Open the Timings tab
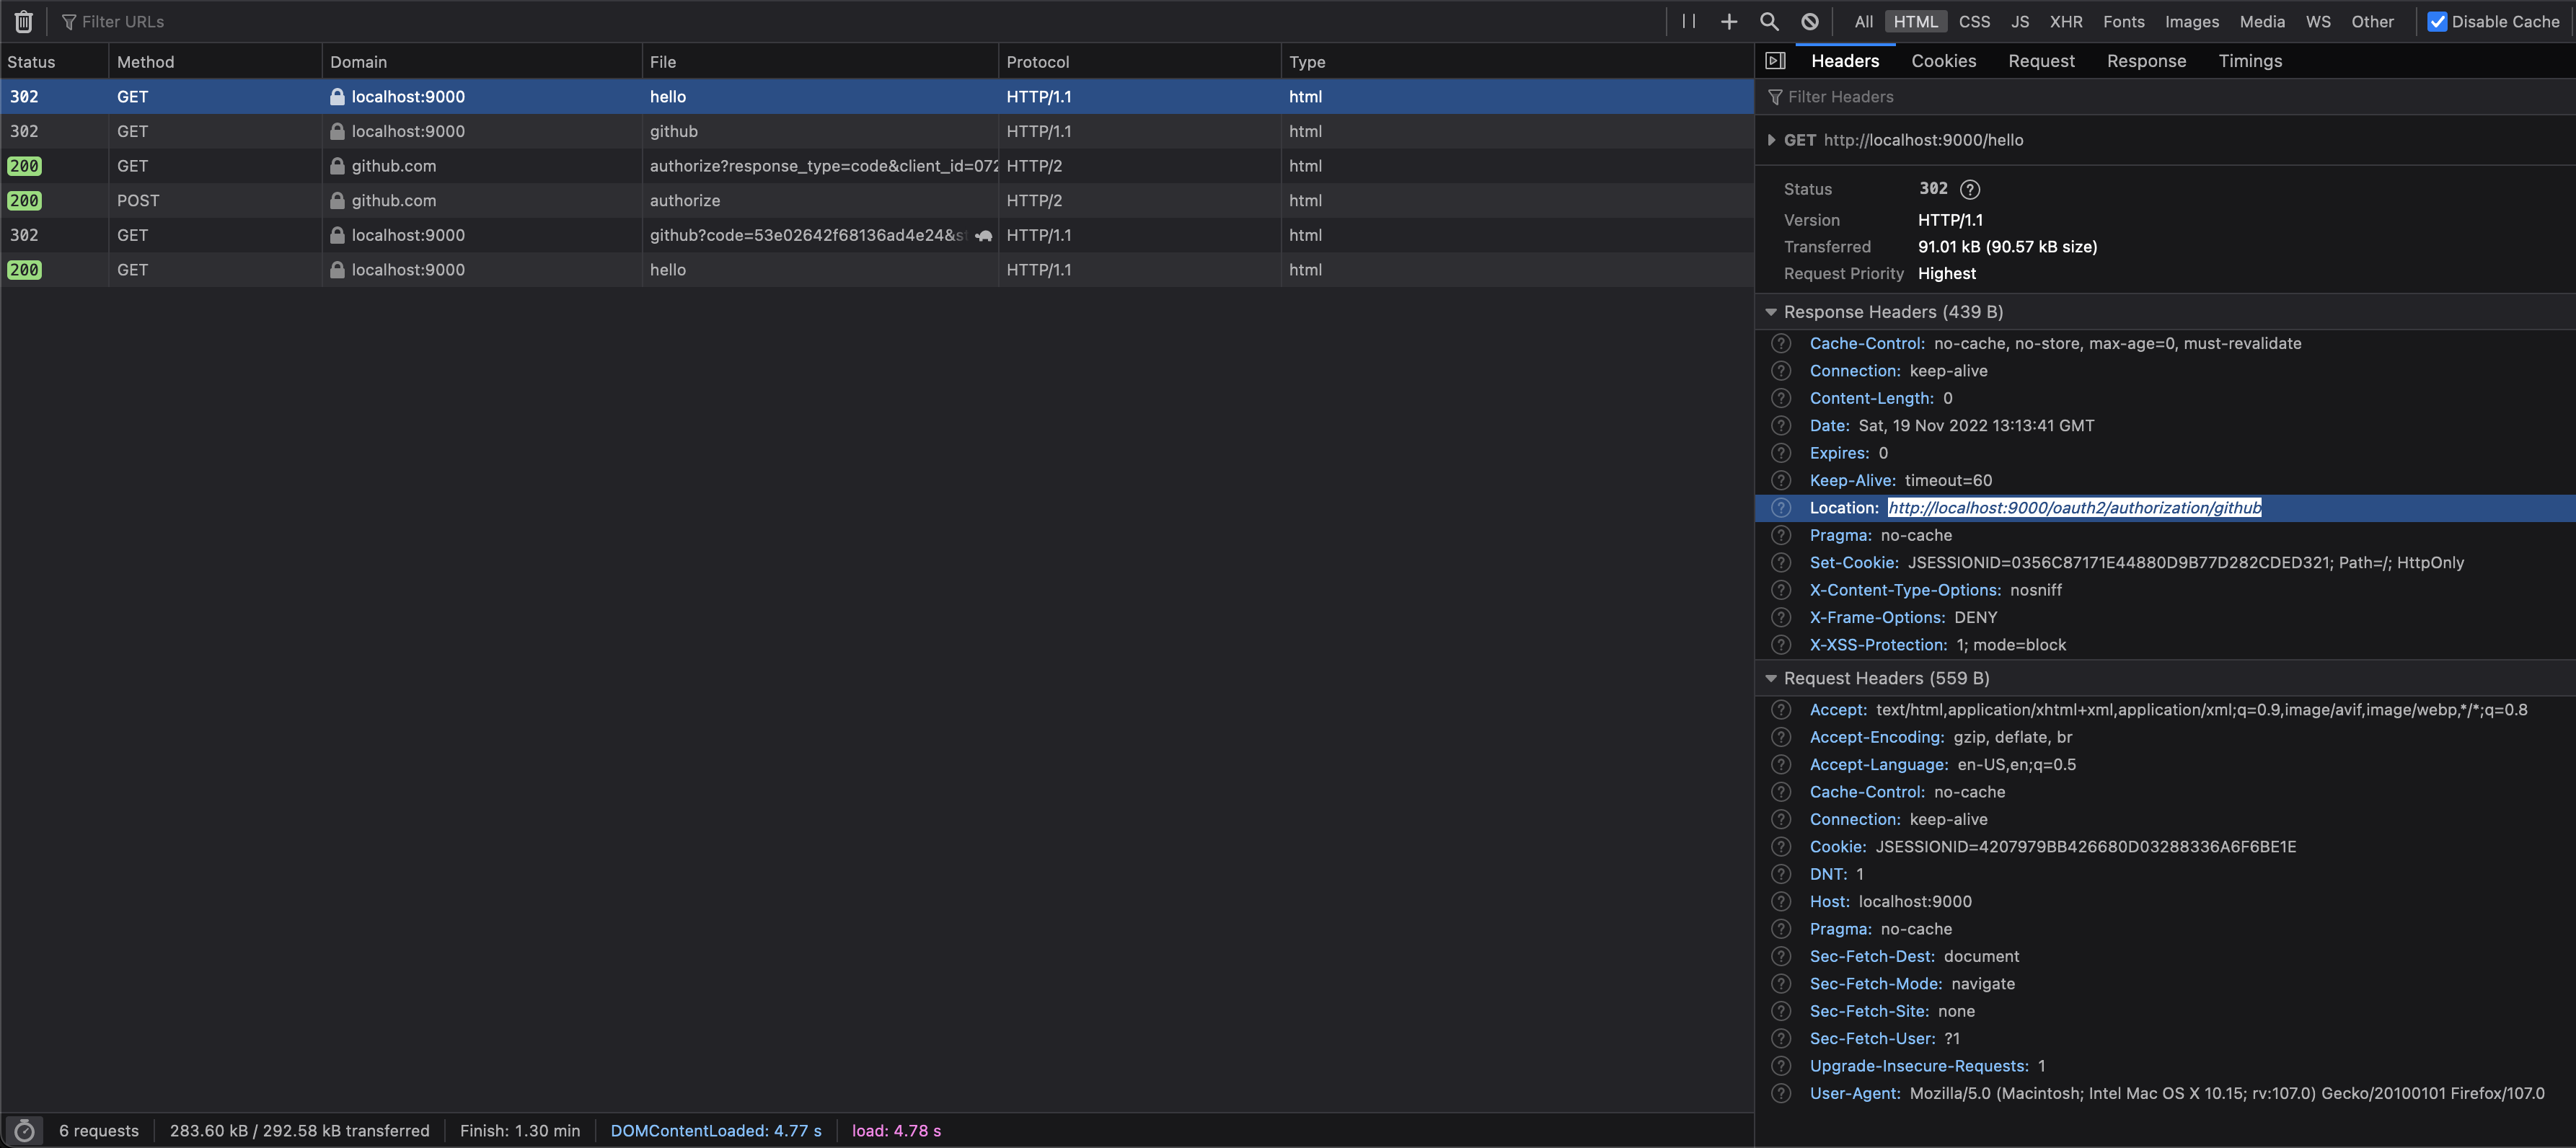This screenshot has width=2576, height=1148. (x=2249, y=61)
